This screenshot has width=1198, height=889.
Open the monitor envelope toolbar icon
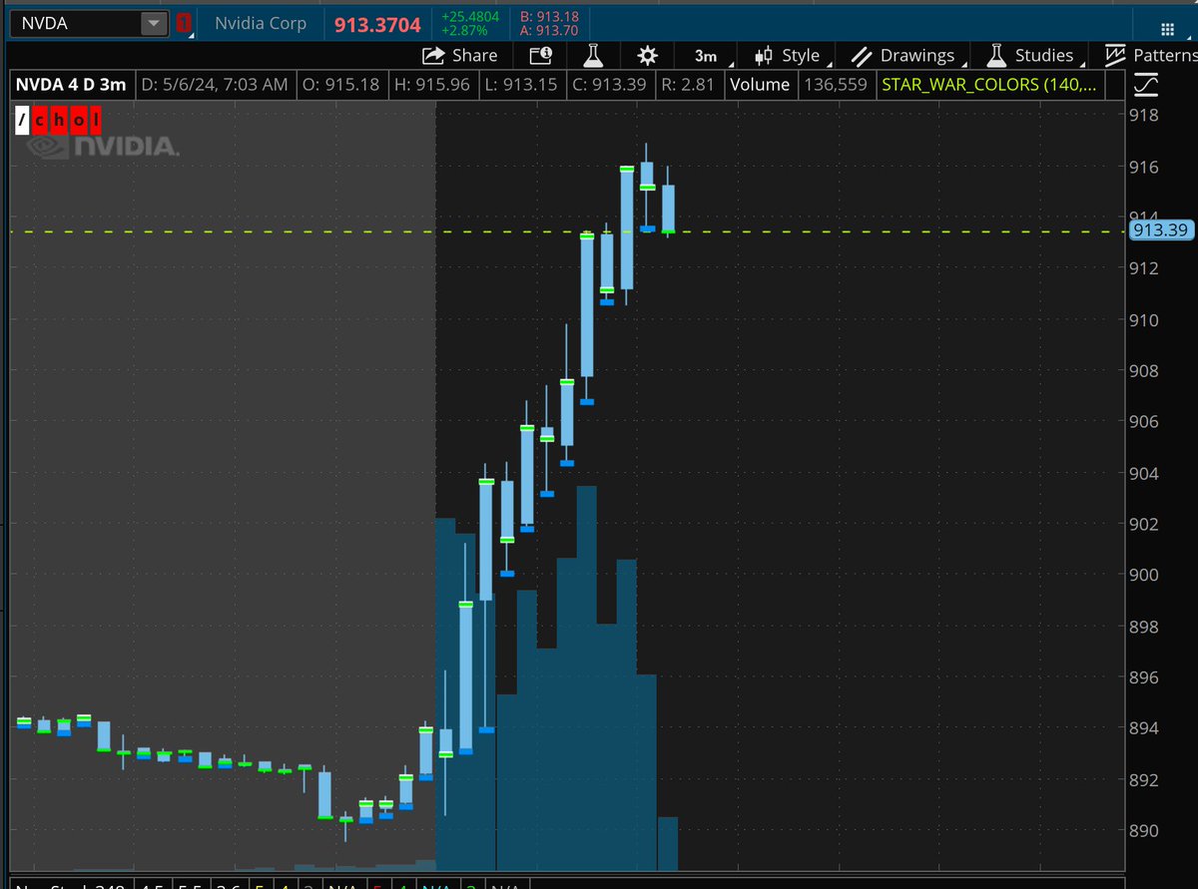click(x=540, y=56)
